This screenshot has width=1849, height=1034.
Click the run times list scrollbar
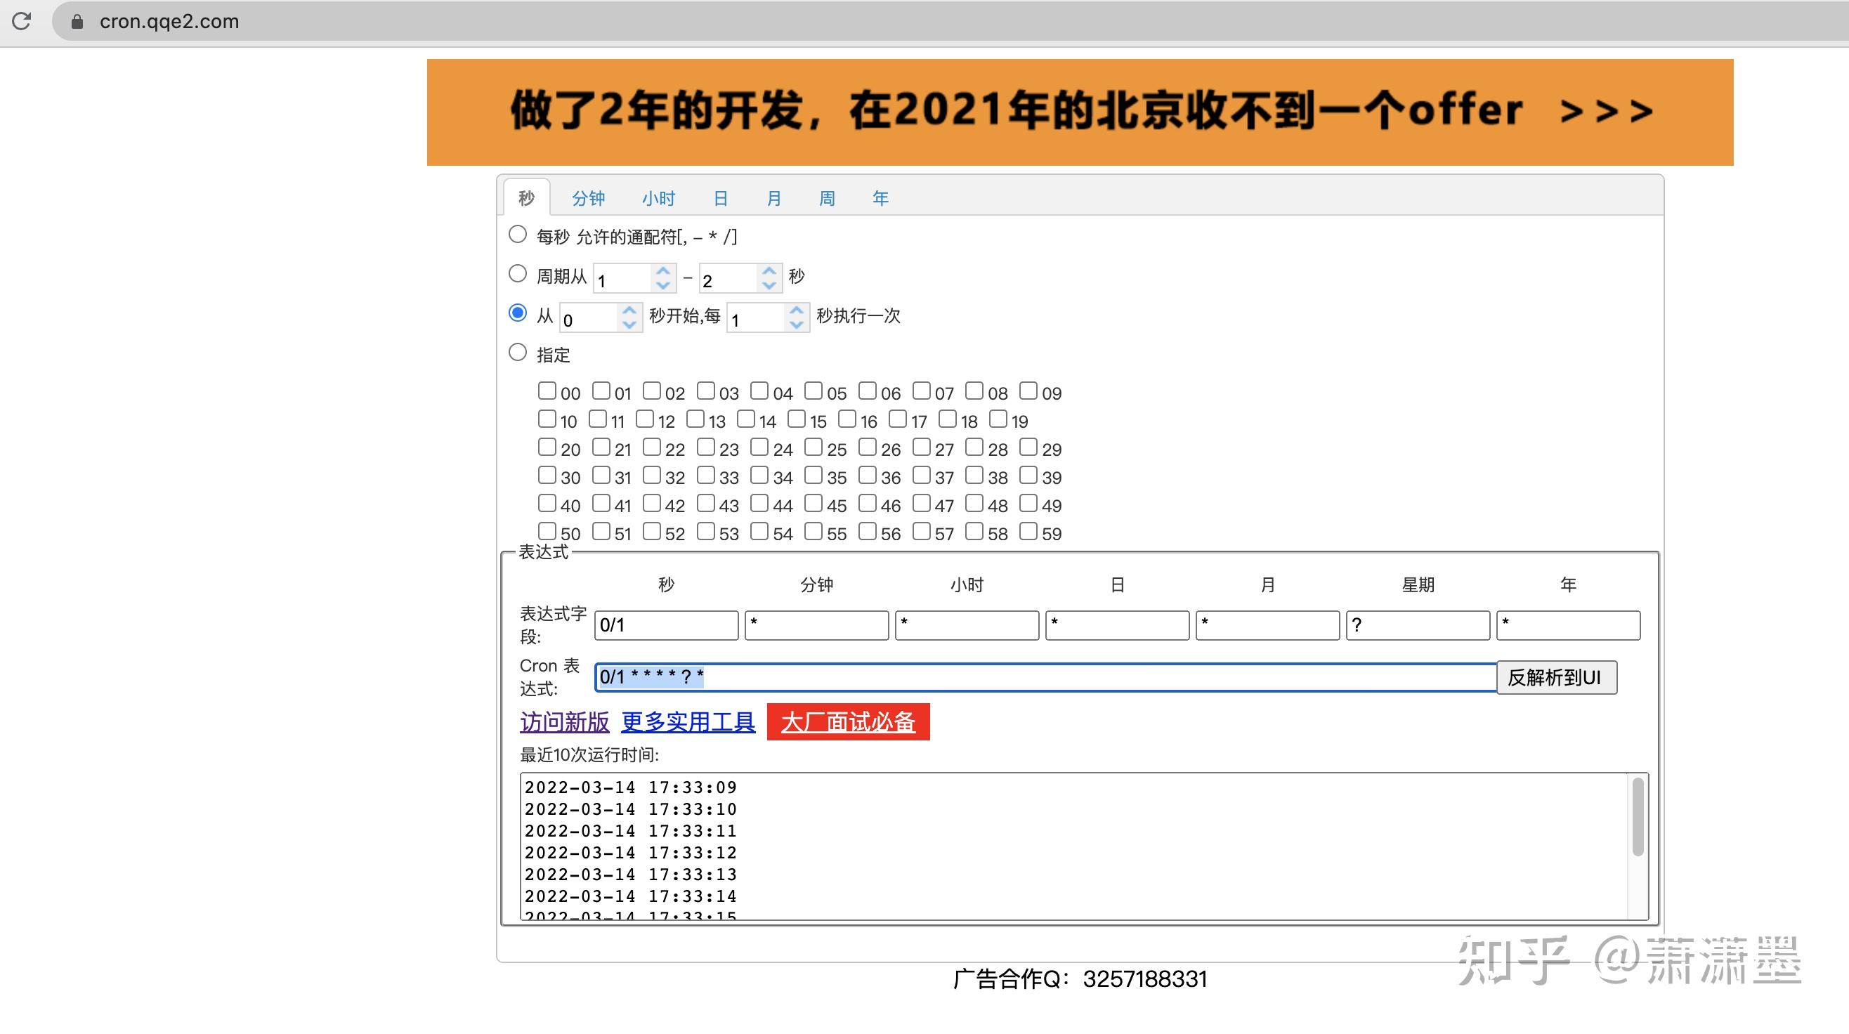point(1638,818)
